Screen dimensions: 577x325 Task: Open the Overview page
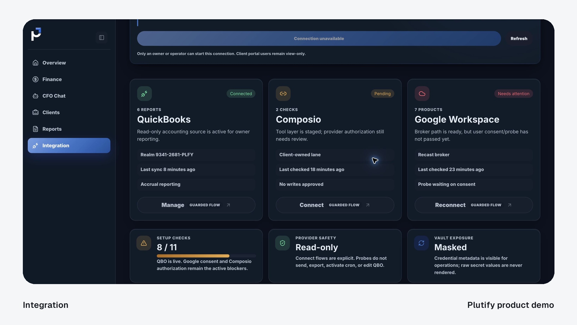[69, 63]
